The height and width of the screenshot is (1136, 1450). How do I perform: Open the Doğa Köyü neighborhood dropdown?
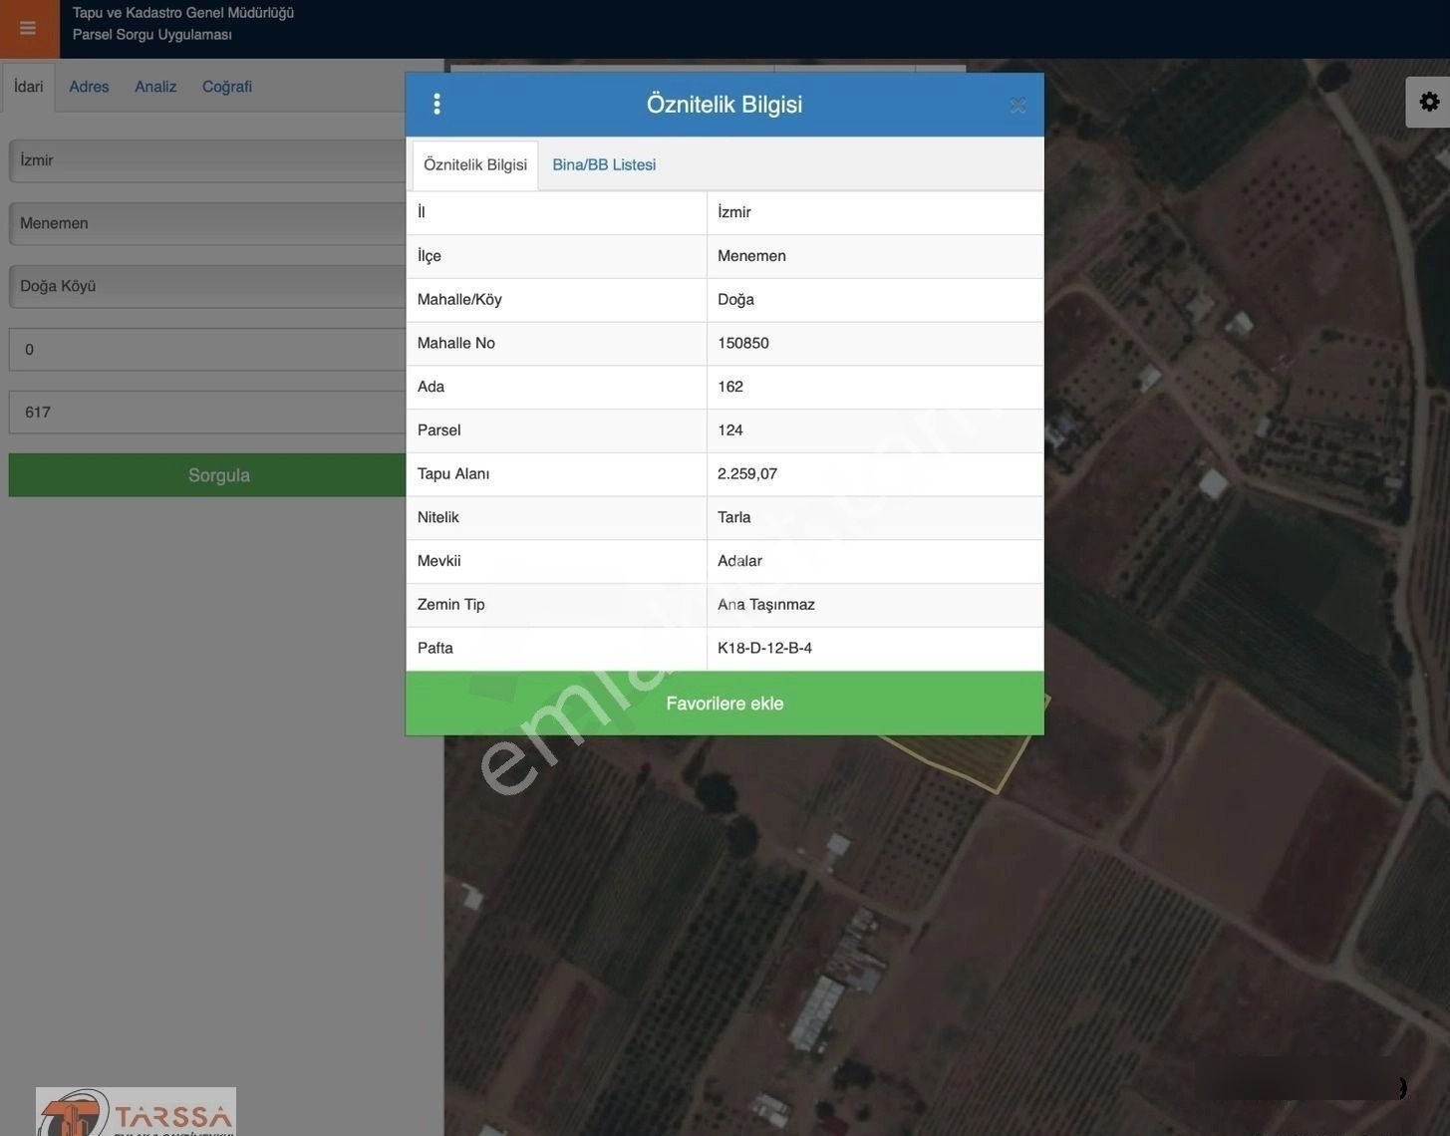click(x=209, y=286)
